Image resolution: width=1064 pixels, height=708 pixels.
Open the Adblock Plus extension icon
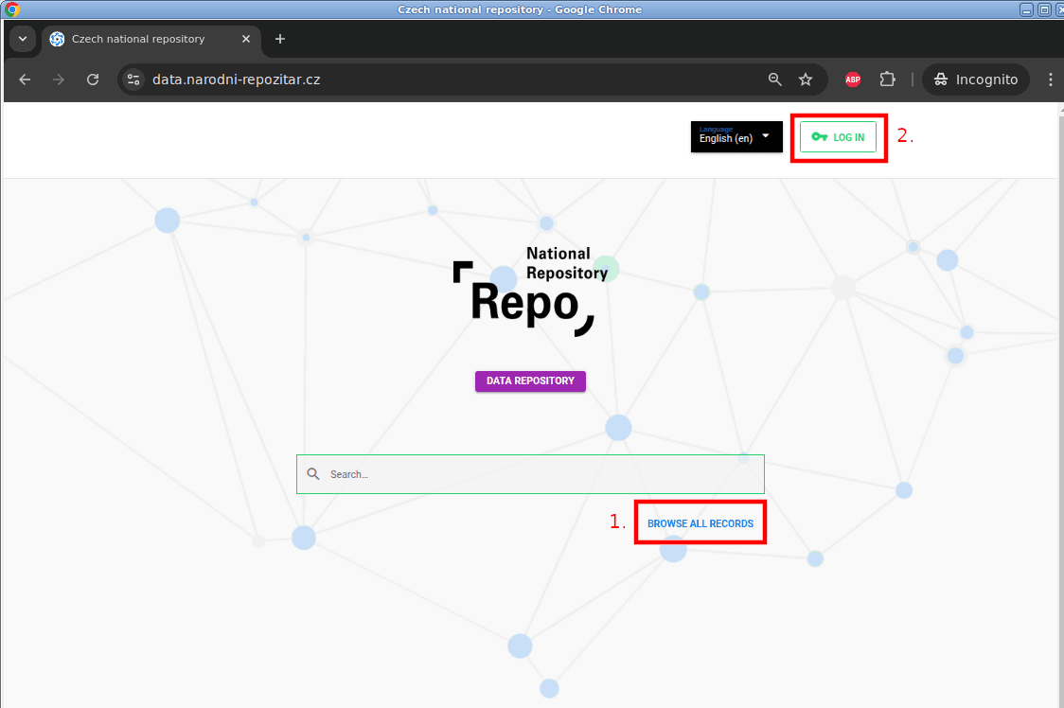coord(853,80)
